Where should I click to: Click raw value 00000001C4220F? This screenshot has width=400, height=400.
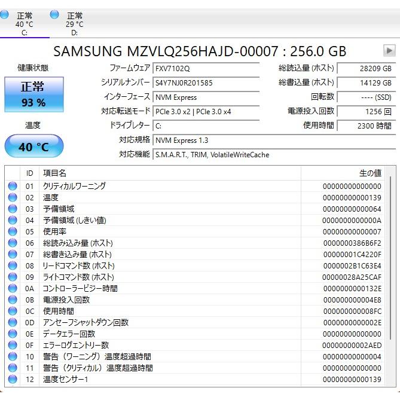352,254
